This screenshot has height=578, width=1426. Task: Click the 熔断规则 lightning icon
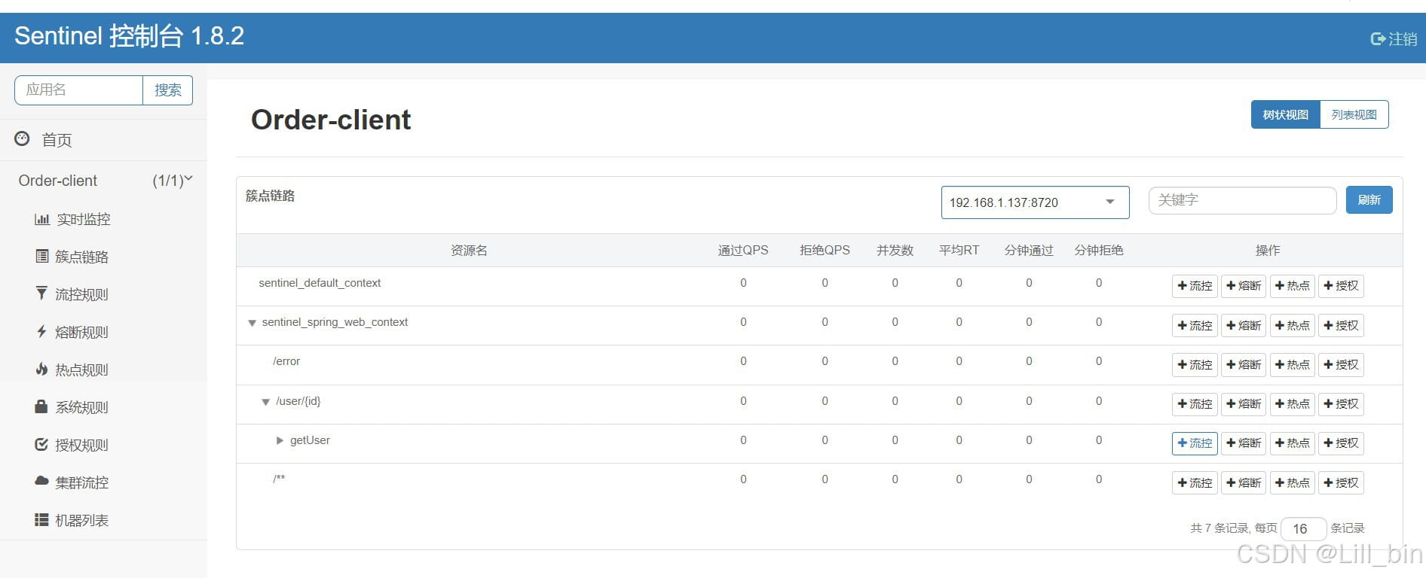click(x=41, y=330)
